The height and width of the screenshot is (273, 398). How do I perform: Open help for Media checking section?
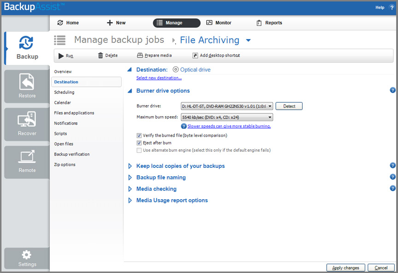[392, 188]
